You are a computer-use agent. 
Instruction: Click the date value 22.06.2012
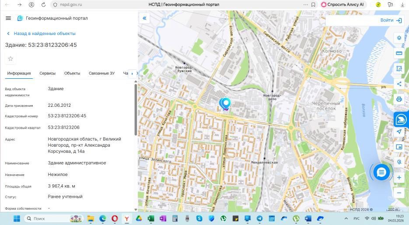[x=59, y=105]
